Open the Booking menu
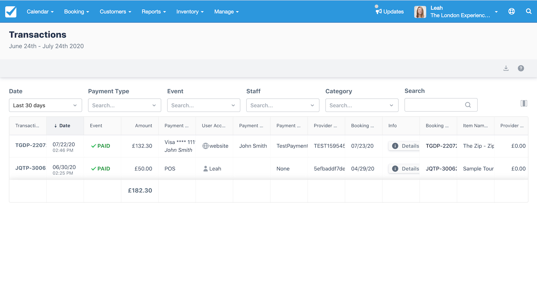537x294 pixels. point(77,12)
